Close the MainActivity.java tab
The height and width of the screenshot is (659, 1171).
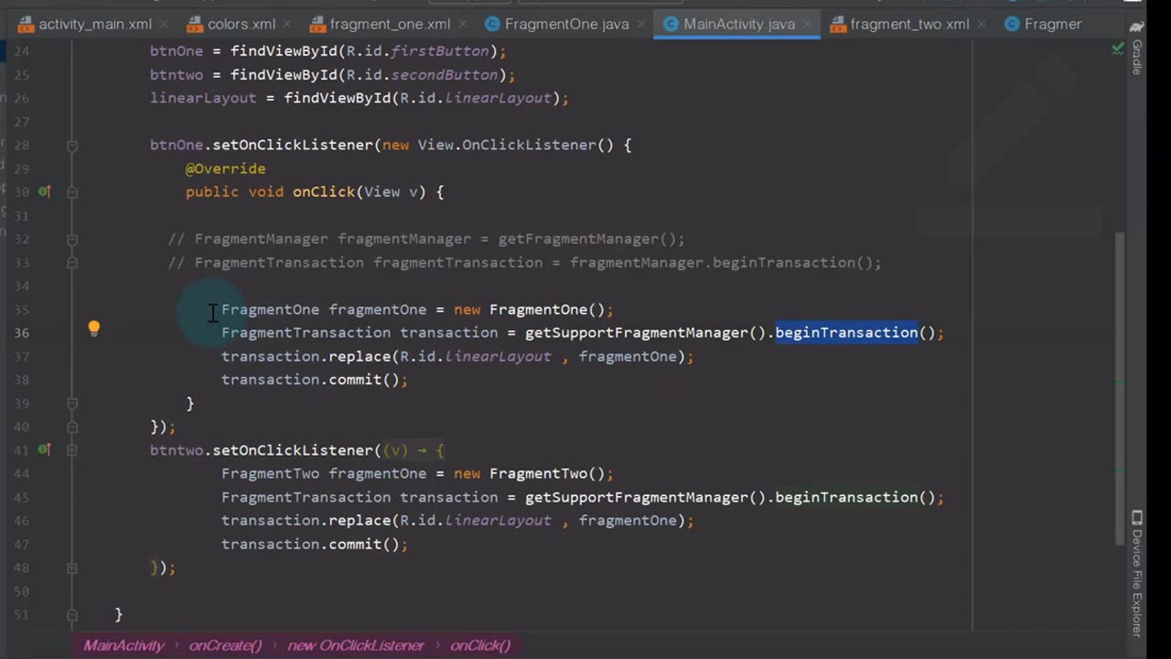(808, 25)
